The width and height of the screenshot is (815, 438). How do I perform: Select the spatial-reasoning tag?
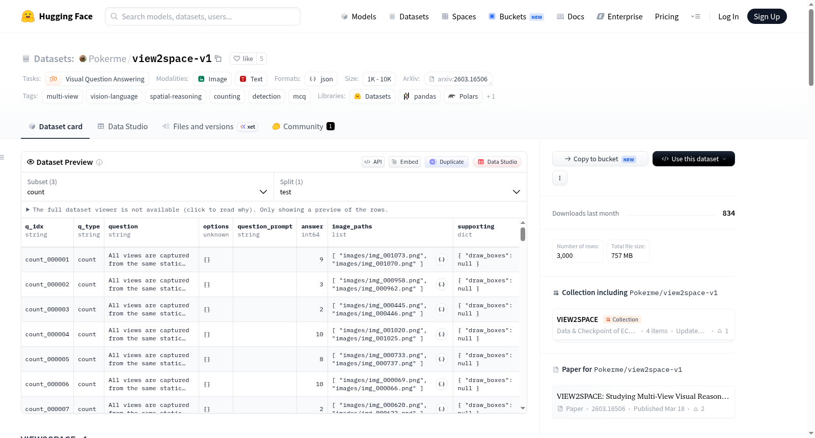click(176, 96)
